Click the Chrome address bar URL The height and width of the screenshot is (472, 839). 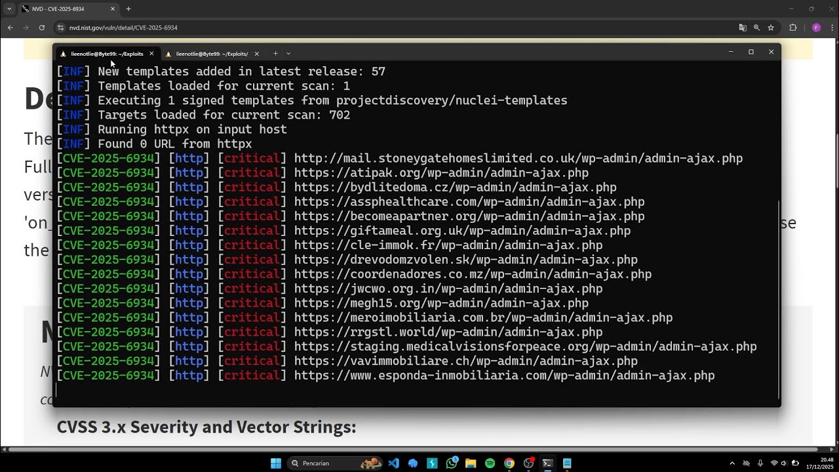tap(123, 28)
